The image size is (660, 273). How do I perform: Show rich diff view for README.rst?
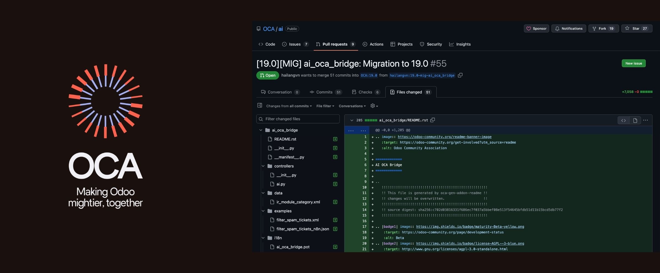click(635, 120)
